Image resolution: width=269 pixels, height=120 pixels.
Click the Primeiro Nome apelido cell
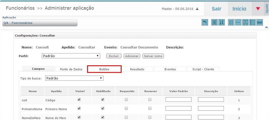[x=56, y=109]
